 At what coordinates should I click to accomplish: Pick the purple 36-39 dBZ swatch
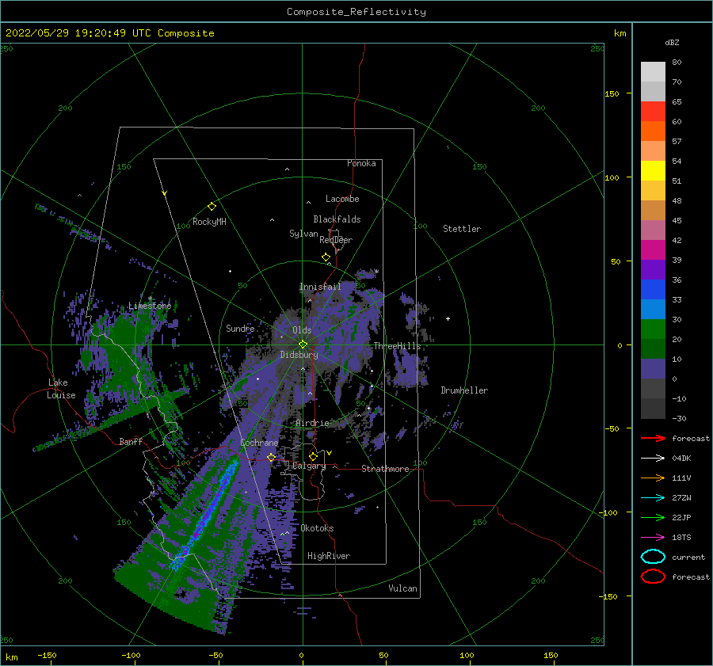653,270
